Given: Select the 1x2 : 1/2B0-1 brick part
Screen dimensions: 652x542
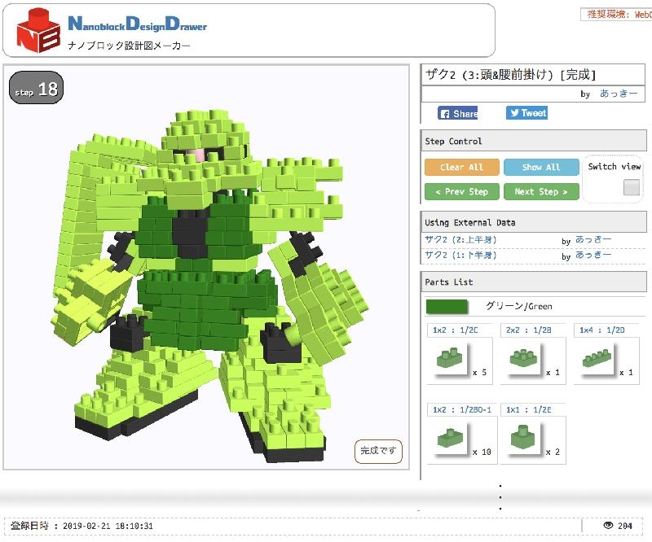Looking at the screenshot, I should tap(450, 437).
